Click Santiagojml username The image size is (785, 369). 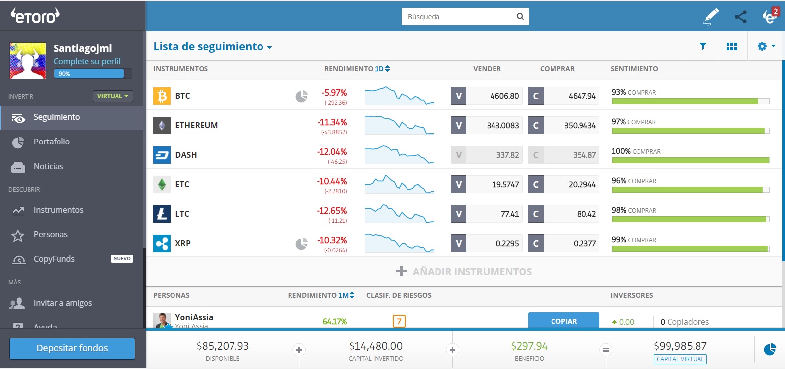[83, 48]
